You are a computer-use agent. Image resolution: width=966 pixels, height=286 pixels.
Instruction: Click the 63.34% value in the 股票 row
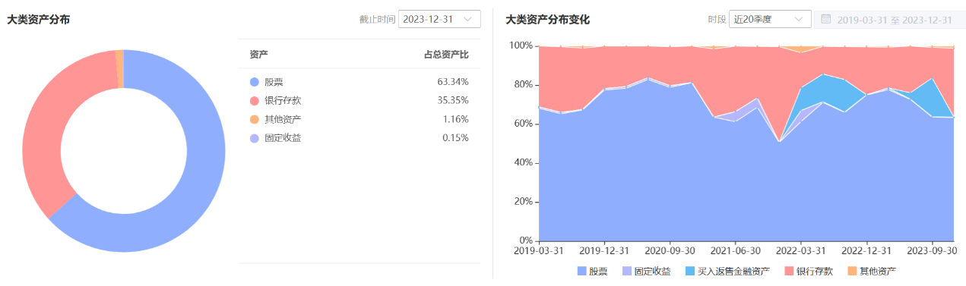(x=453, y=82)
